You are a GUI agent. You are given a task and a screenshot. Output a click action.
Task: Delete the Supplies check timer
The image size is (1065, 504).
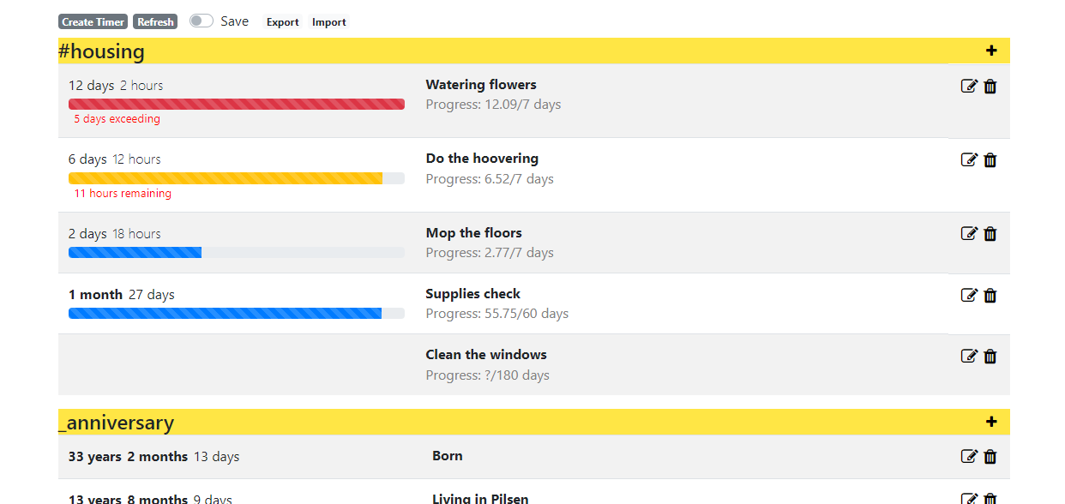click(990, 295)
